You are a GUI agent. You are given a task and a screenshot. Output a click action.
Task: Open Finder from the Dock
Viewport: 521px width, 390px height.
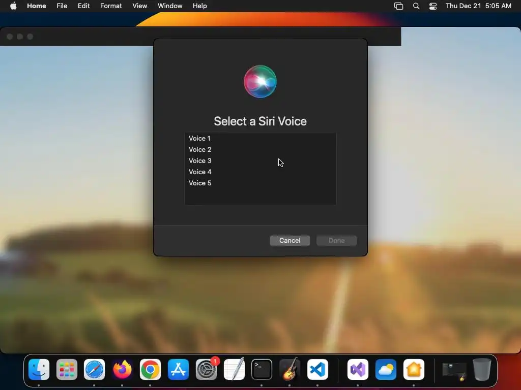click(x=39, y=370)
